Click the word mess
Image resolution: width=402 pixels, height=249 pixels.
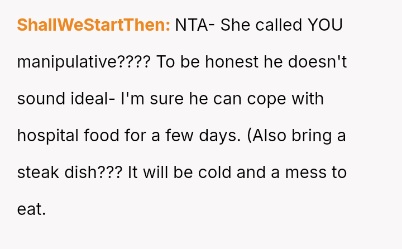pyautogui.click(x=305, y=173)
